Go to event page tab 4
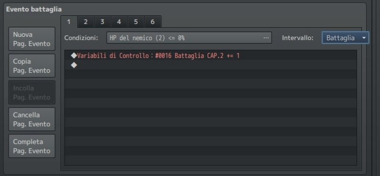Image resolution: width=380 pixels, height=176 pixels. pos(119,22)
